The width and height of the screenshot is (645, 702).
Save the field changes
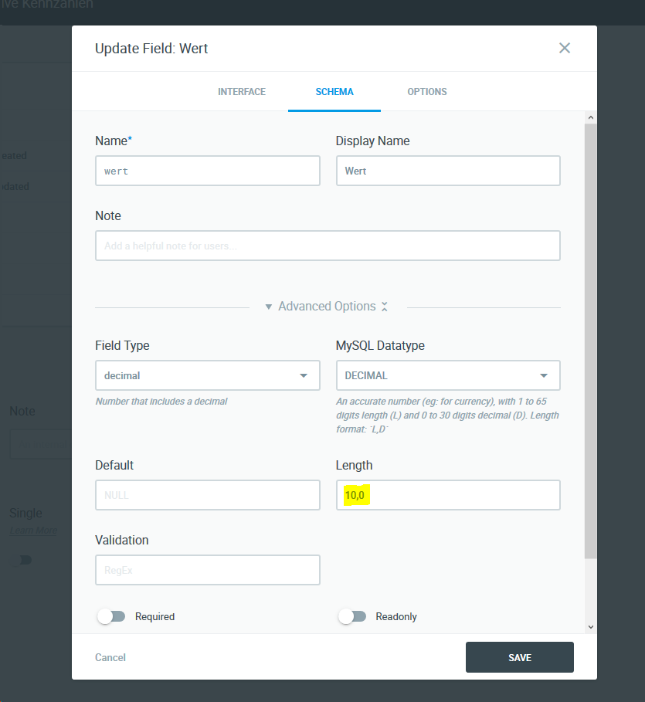pos(519,657)
